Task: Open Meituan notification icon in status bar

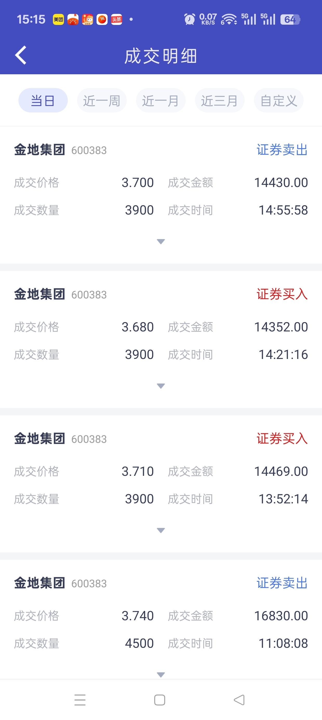Action: (x=58, y=19)
